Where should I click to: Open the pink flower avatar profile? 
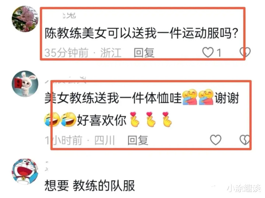tap(25, 19)
